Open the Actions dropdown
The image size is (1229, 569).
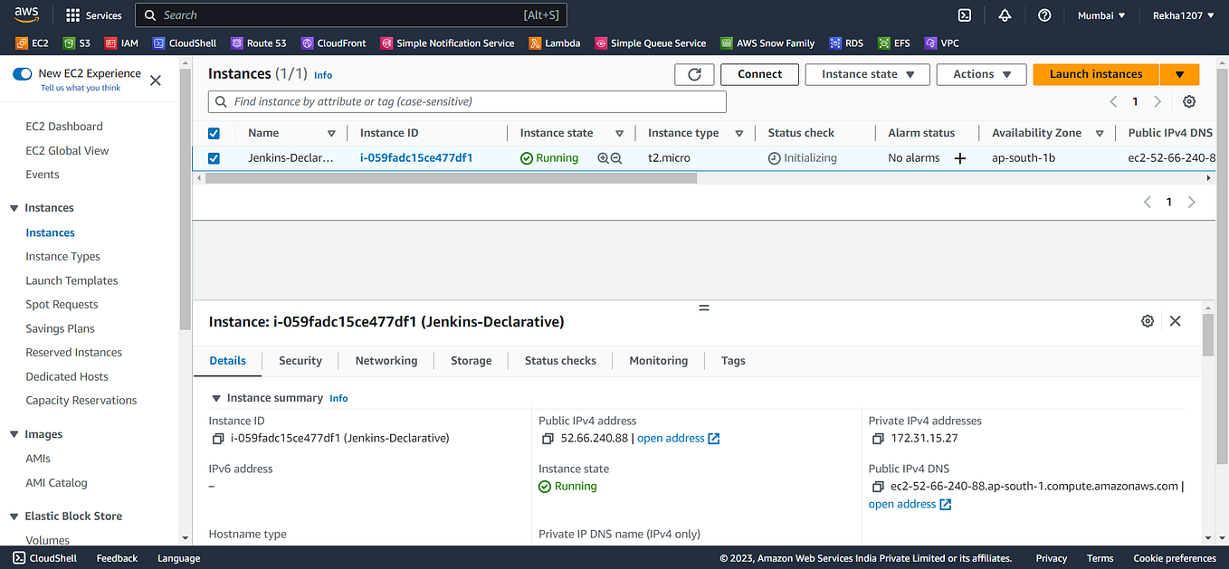coord(981,74)
